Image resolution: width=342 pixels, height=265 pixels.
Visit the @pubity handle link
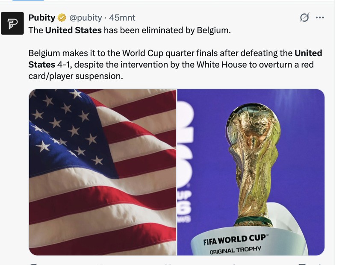(85, 18)
